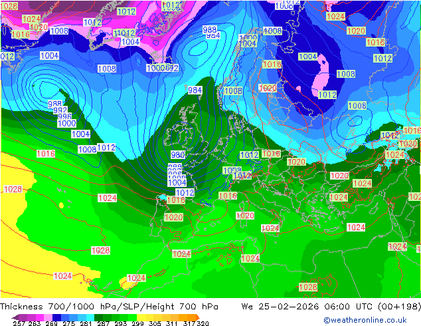421x326 pixels.
Task: Select the dark green legend swatch above 287
Action: pyautogui.click(x=98, y=317)
